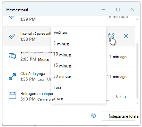Minimize the Mementouri window
The height and width of the screenshot is (127, 142).
click(103, 10)
